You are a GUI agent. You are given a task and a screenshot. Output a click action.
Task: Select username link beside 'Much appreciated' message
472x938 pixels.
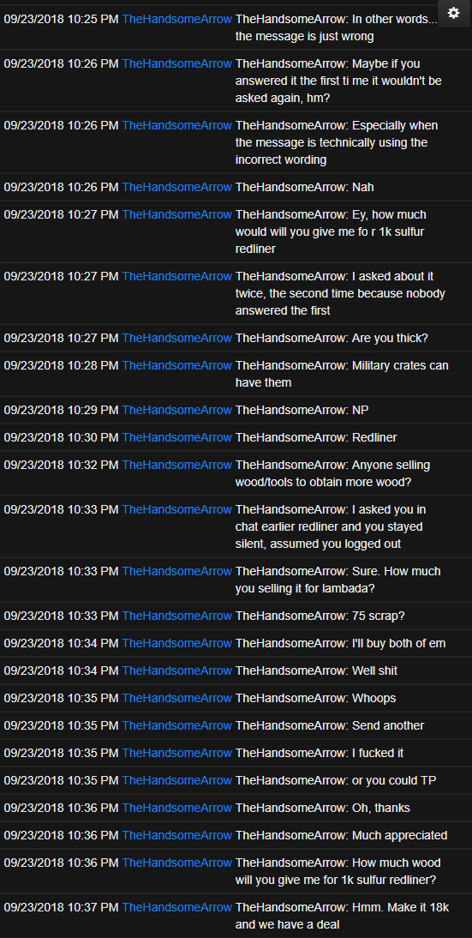176,836
